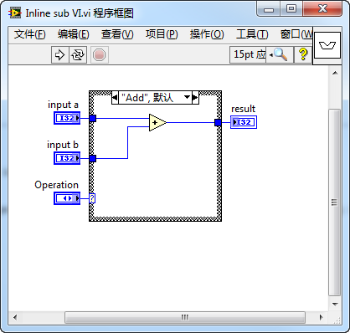
Task: Go to previous case with left arrow
Action: [115, 98]
